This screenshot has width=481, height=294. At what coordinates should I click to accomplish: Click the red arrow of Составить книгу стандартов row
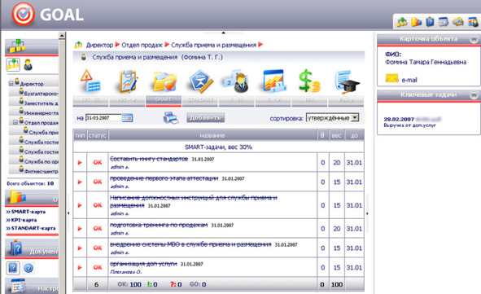point(80,162)
